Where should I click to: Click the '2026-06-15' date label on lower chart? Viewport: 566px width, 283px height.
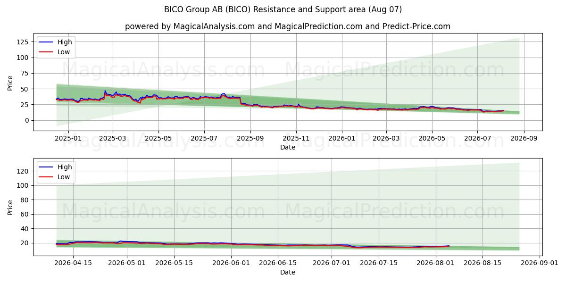pyautogui.click(x=278, y=264)
